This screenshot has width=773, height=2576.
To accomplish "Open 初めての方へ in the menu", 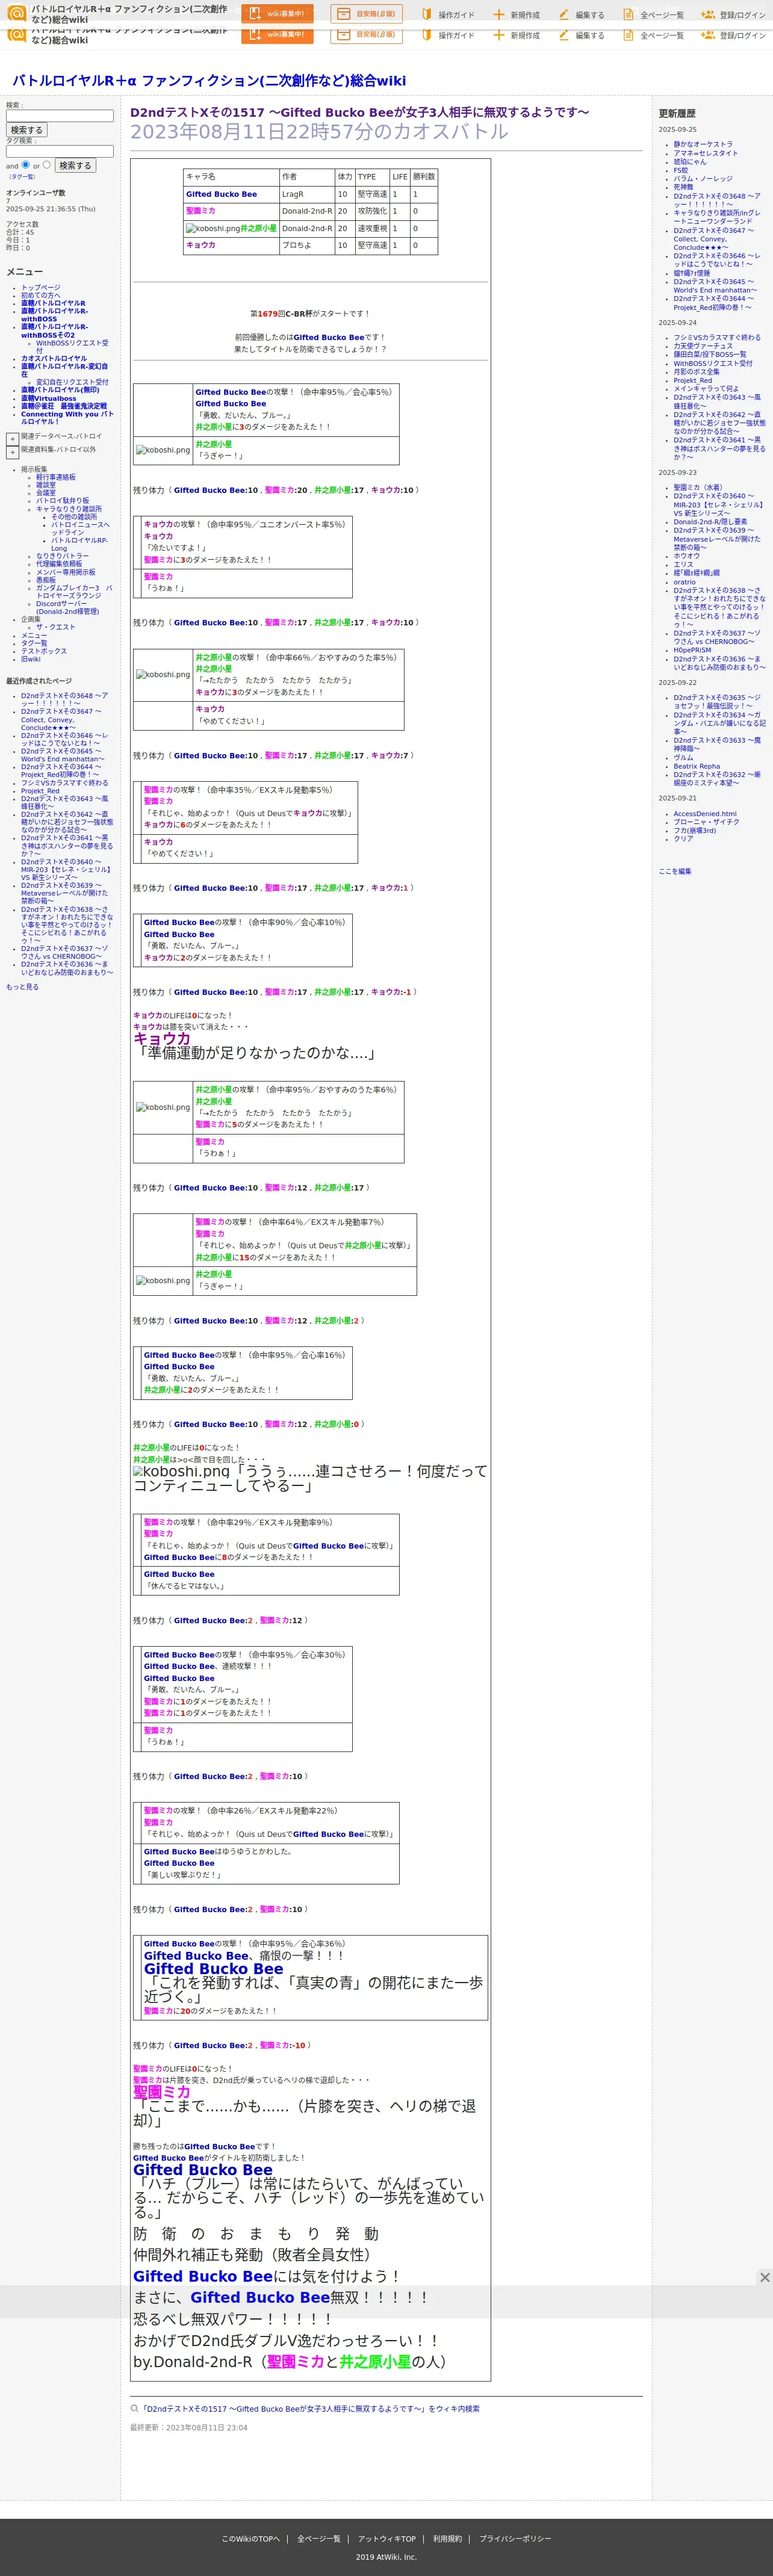I will coord(40,295).
